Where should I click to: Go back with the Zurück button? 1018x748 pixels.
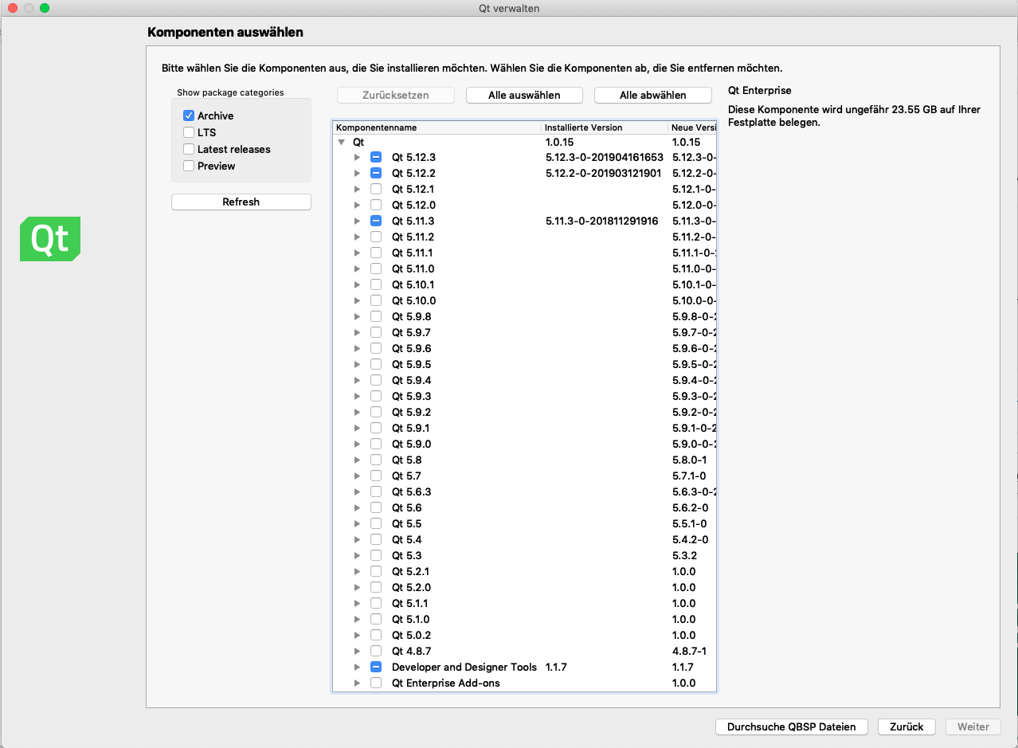(x=906, y=726)
